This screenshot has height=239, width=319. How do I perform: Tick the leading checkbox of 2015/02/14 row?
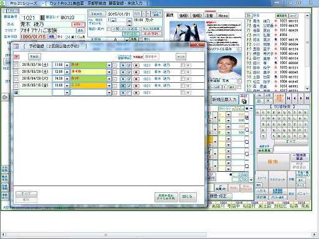coord(16,65)
